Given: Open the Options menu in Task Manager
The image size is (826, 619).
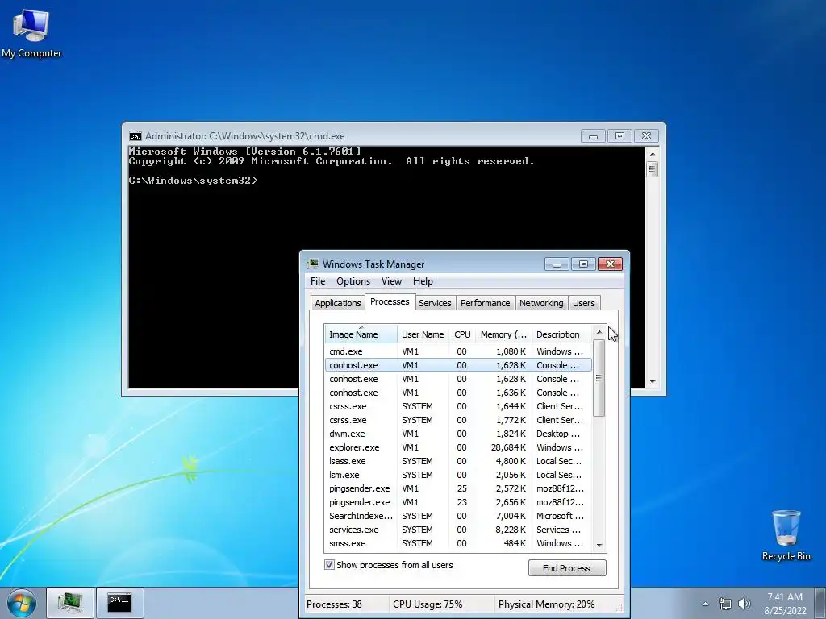Looking at the screenshot, I should pyautogui.click(x=353, y=281).
